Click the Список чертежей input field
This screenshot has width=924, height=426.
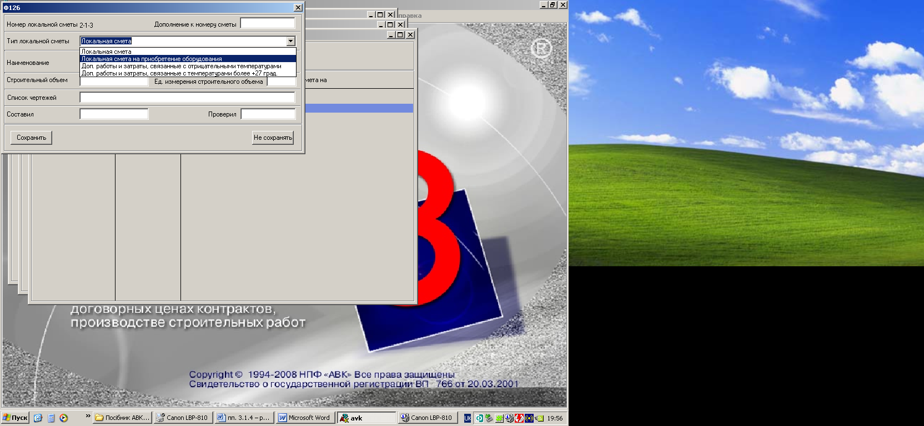click(187, 97)
